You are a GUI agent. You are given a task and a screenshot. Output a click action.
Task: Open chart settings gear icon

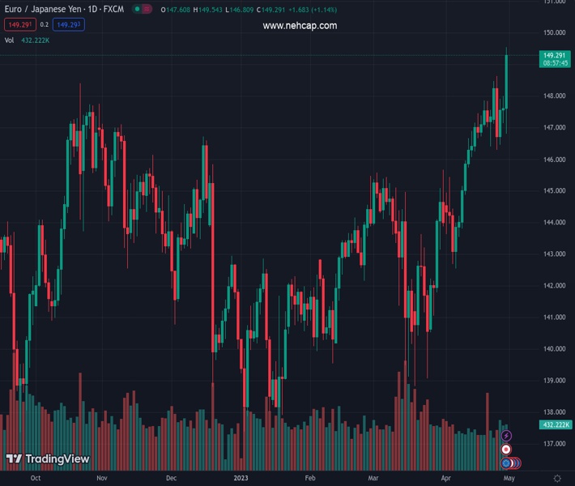(557, 479)
